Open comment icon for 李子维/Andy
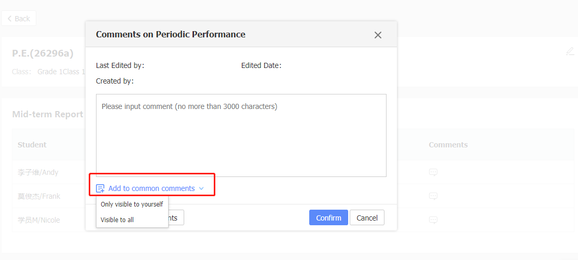The image size is (578, 260). 433,172
